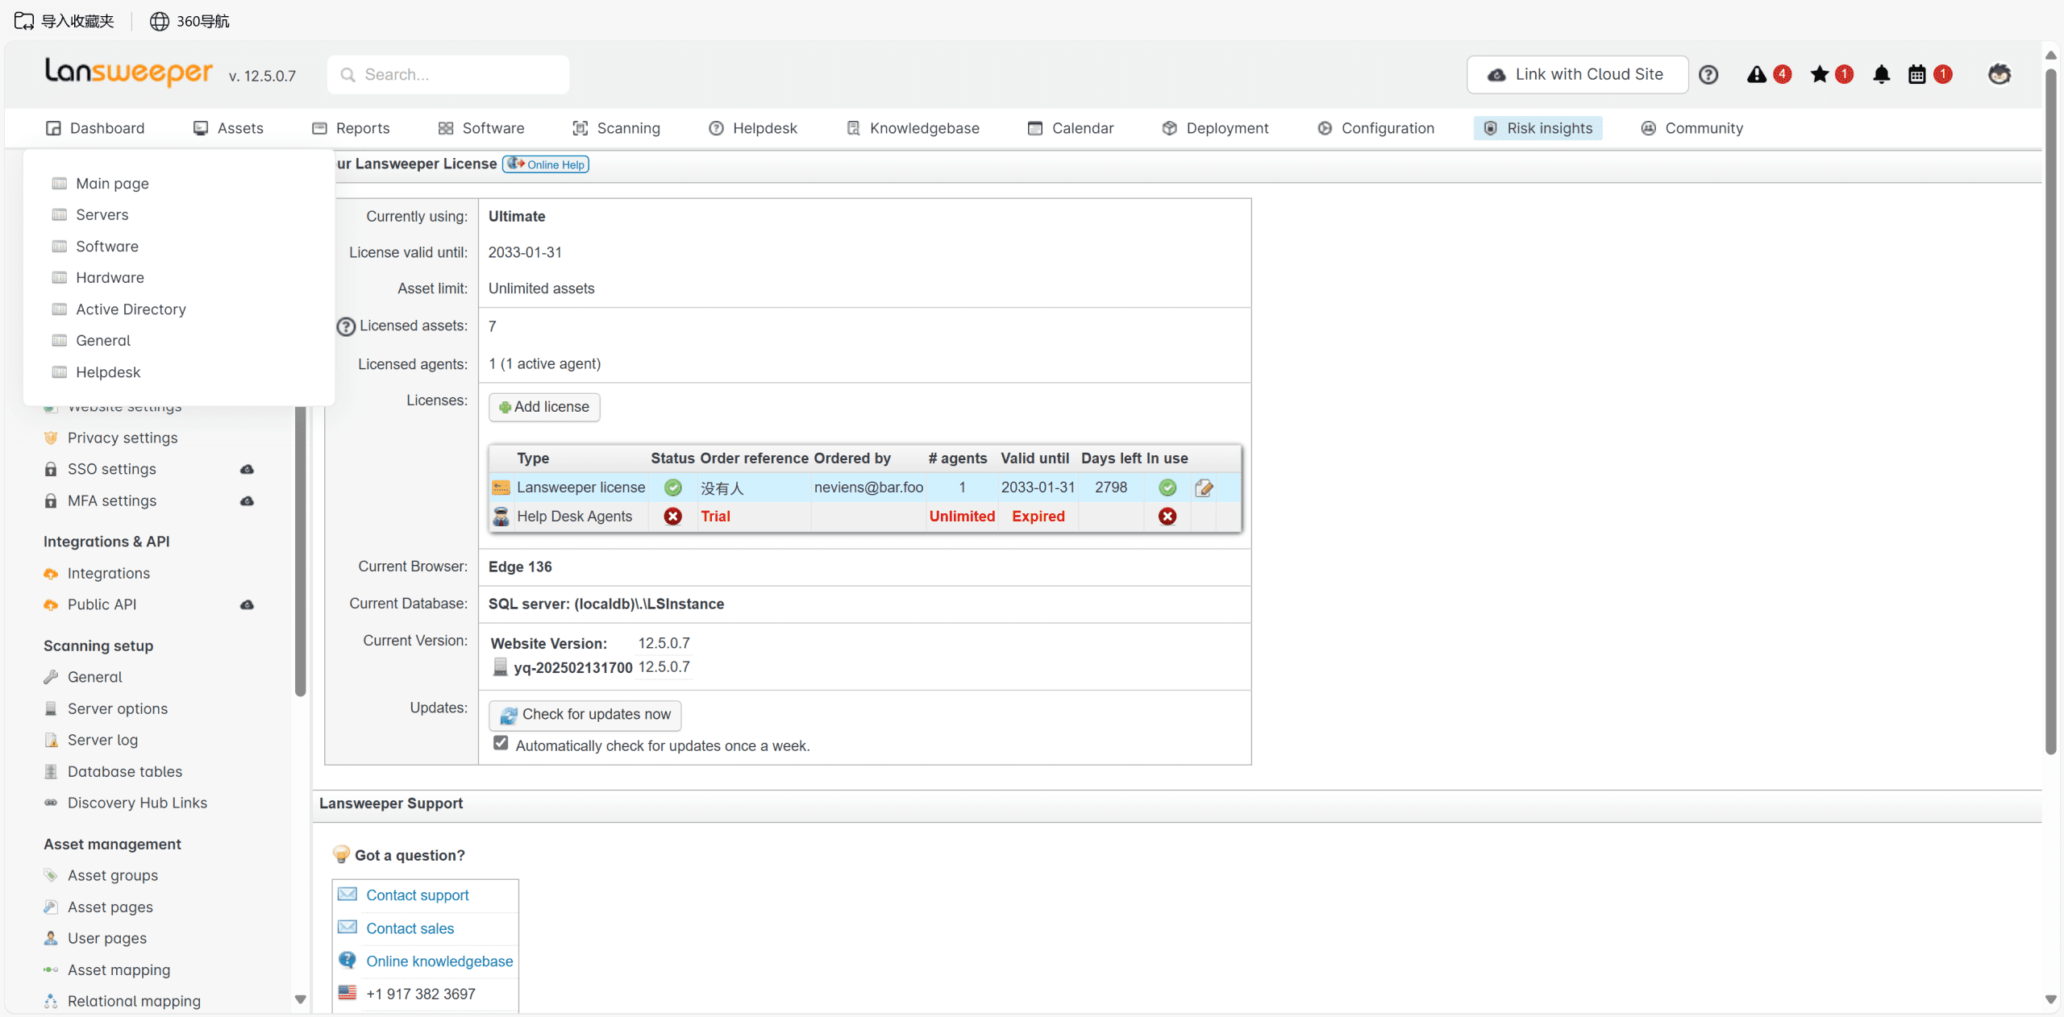Open the notifications bell icon

tap(1881, 75)
